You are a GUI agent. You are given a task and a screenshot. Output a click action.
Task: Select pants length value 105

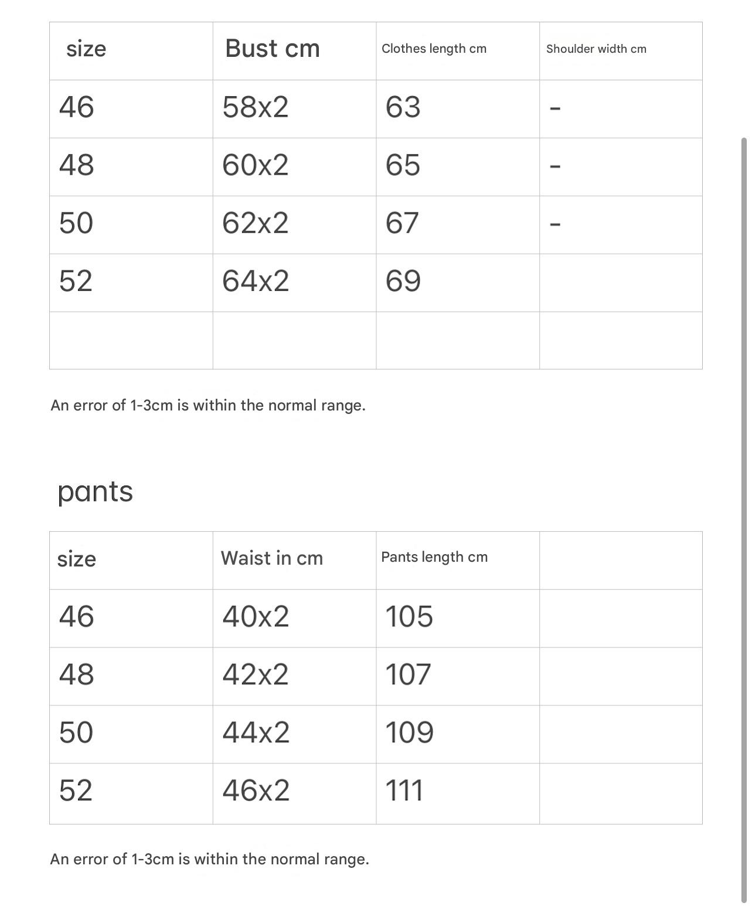pyautogui.click(x=409, y=617)
